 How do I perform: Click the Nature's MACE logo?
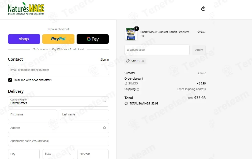point(26,9)
